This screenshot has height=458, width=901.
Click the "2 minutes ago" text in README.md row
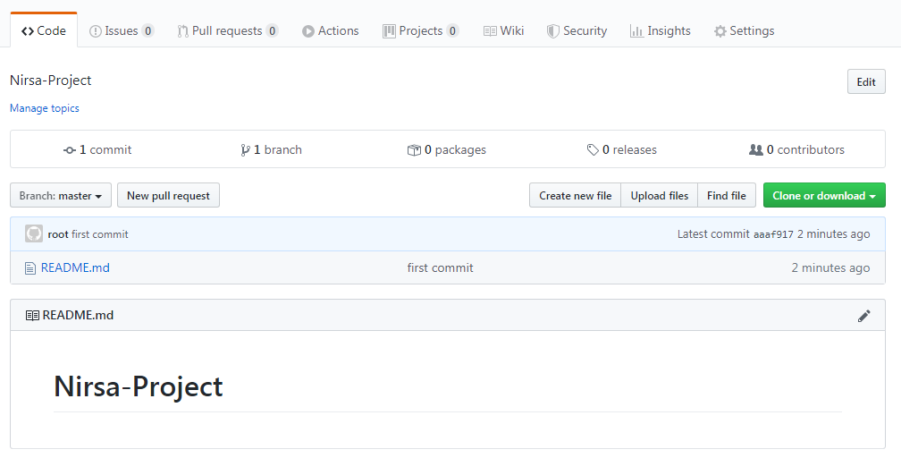point(830,267)
